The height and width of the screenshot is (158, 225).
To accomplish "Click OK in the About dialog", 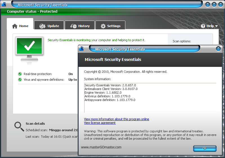I will point(205,148).
